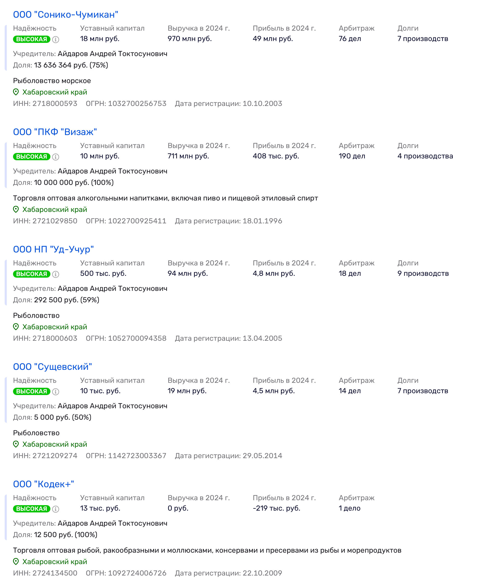The height and width of the screenshot is (588, 486).
Task: Click the 190 дел arbitration value
Action: tap(352, 156)
